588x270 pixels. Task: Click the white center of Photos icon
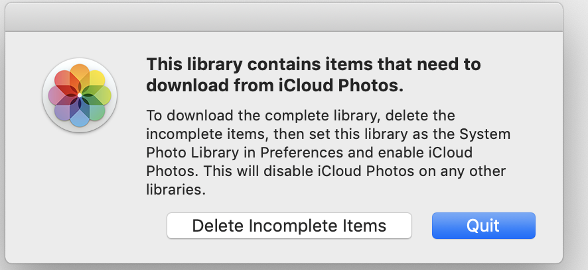click(x=80, y=96)
